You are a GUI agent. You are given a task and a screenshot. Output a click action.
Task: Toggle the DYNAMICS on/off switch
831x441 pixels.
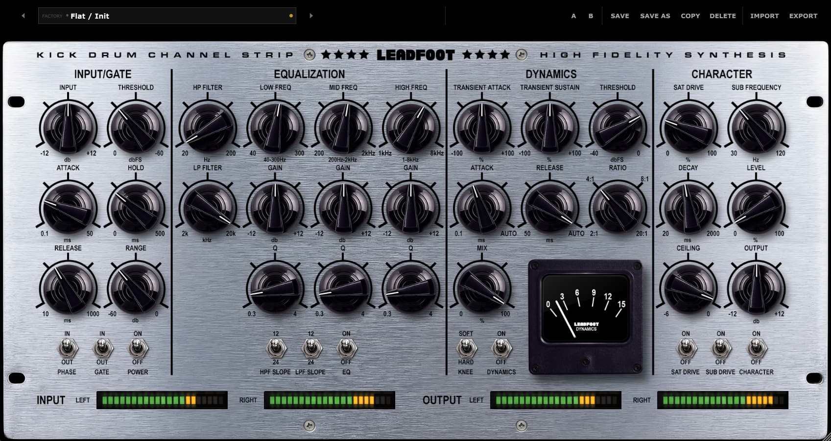[501, 348]
